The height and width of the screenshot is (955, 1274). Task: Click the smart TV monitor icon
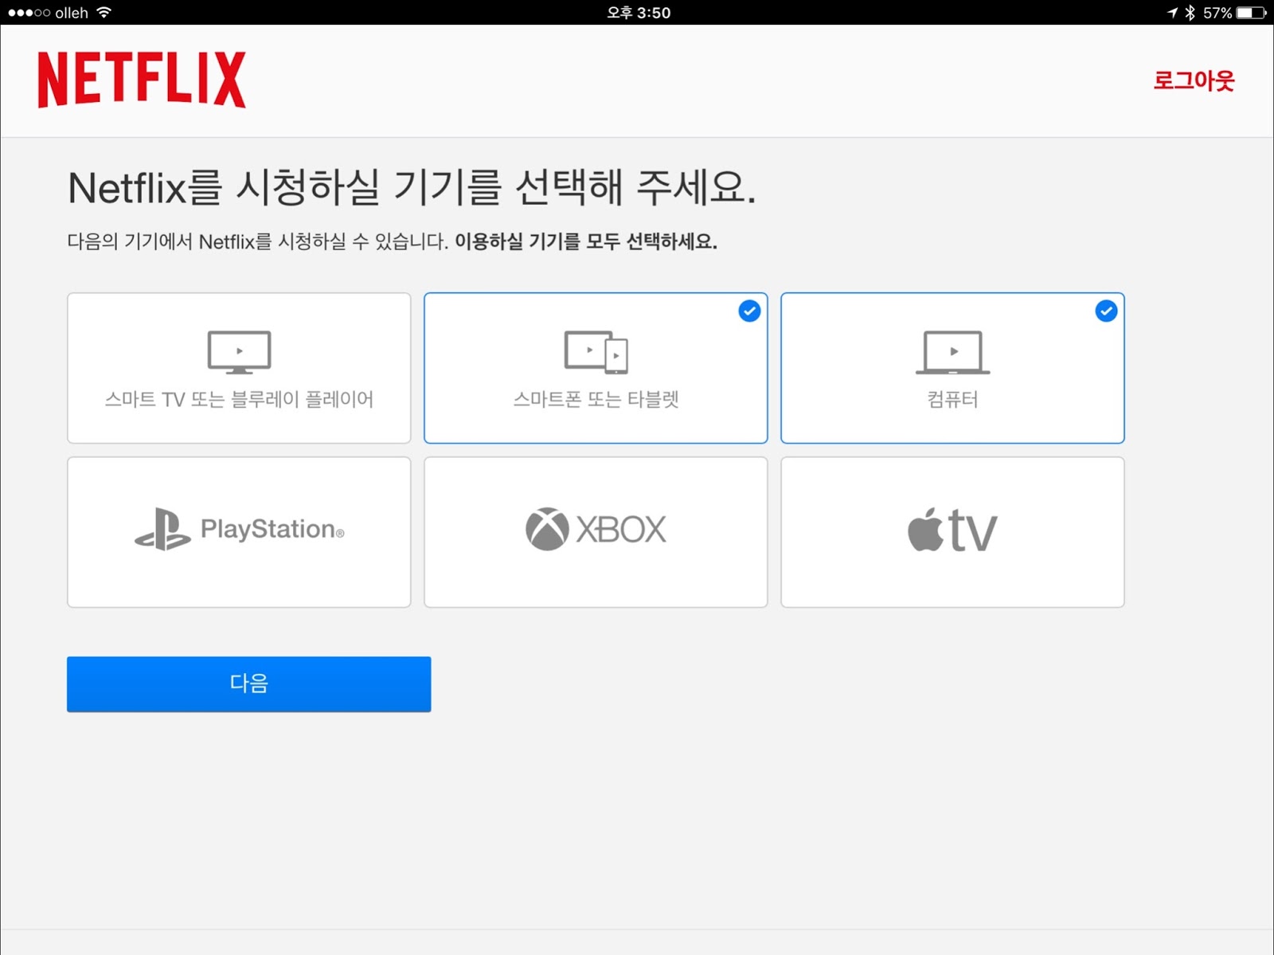click(239, 352)
